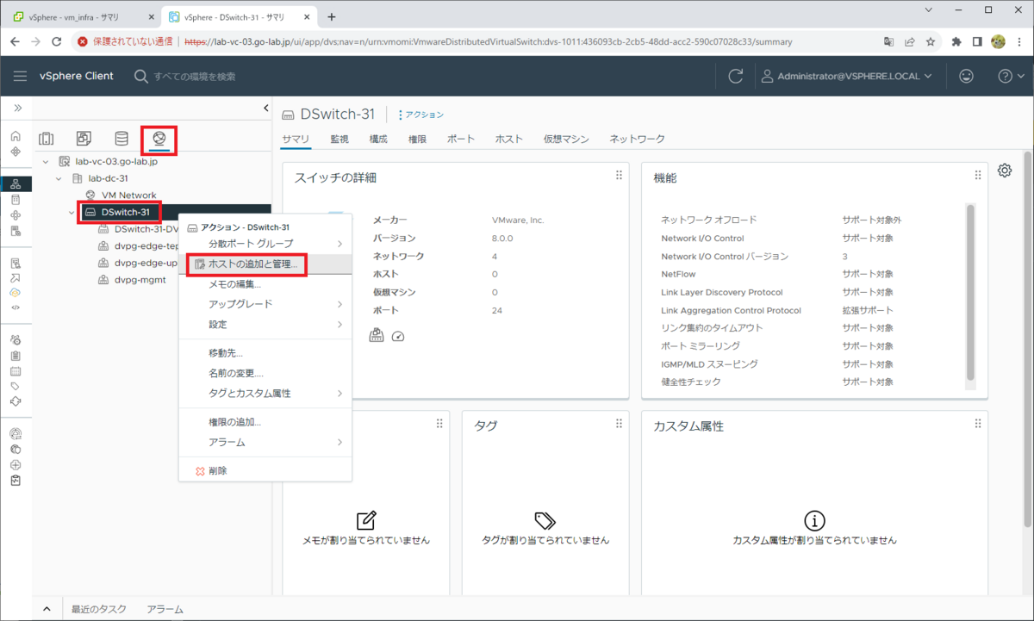This screenshot has width=1034, height=621.
Task: Open summary page gear settings icon
Action: pos(1005,171)
